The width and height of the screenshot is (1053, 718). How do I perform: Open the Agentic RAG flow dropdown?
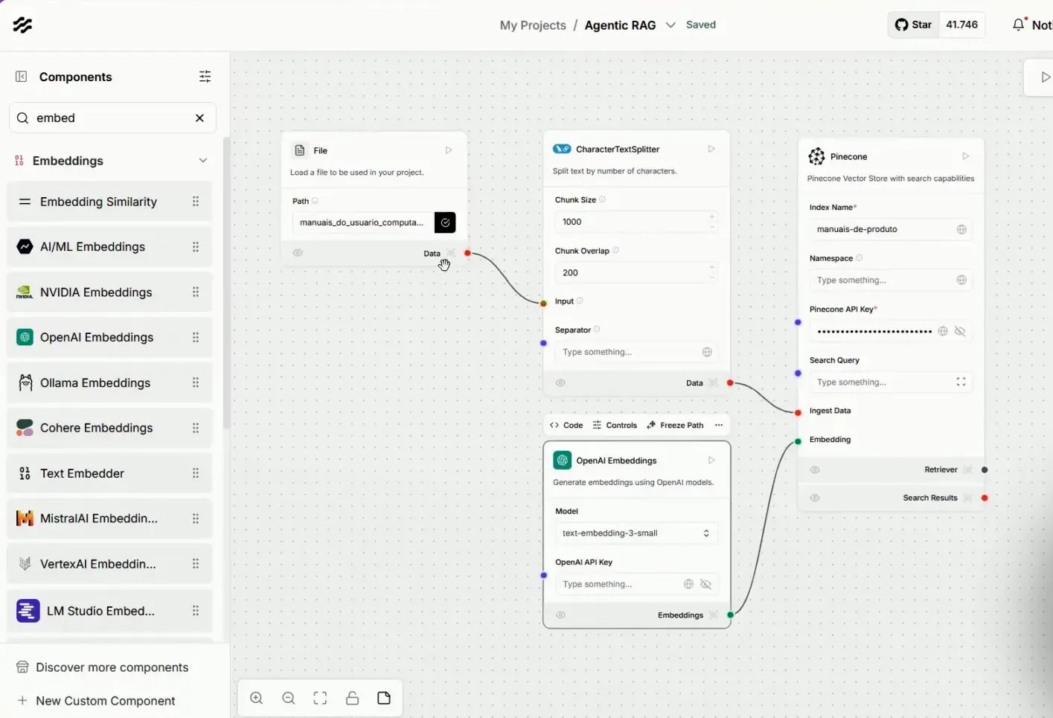tap(670, 25)
